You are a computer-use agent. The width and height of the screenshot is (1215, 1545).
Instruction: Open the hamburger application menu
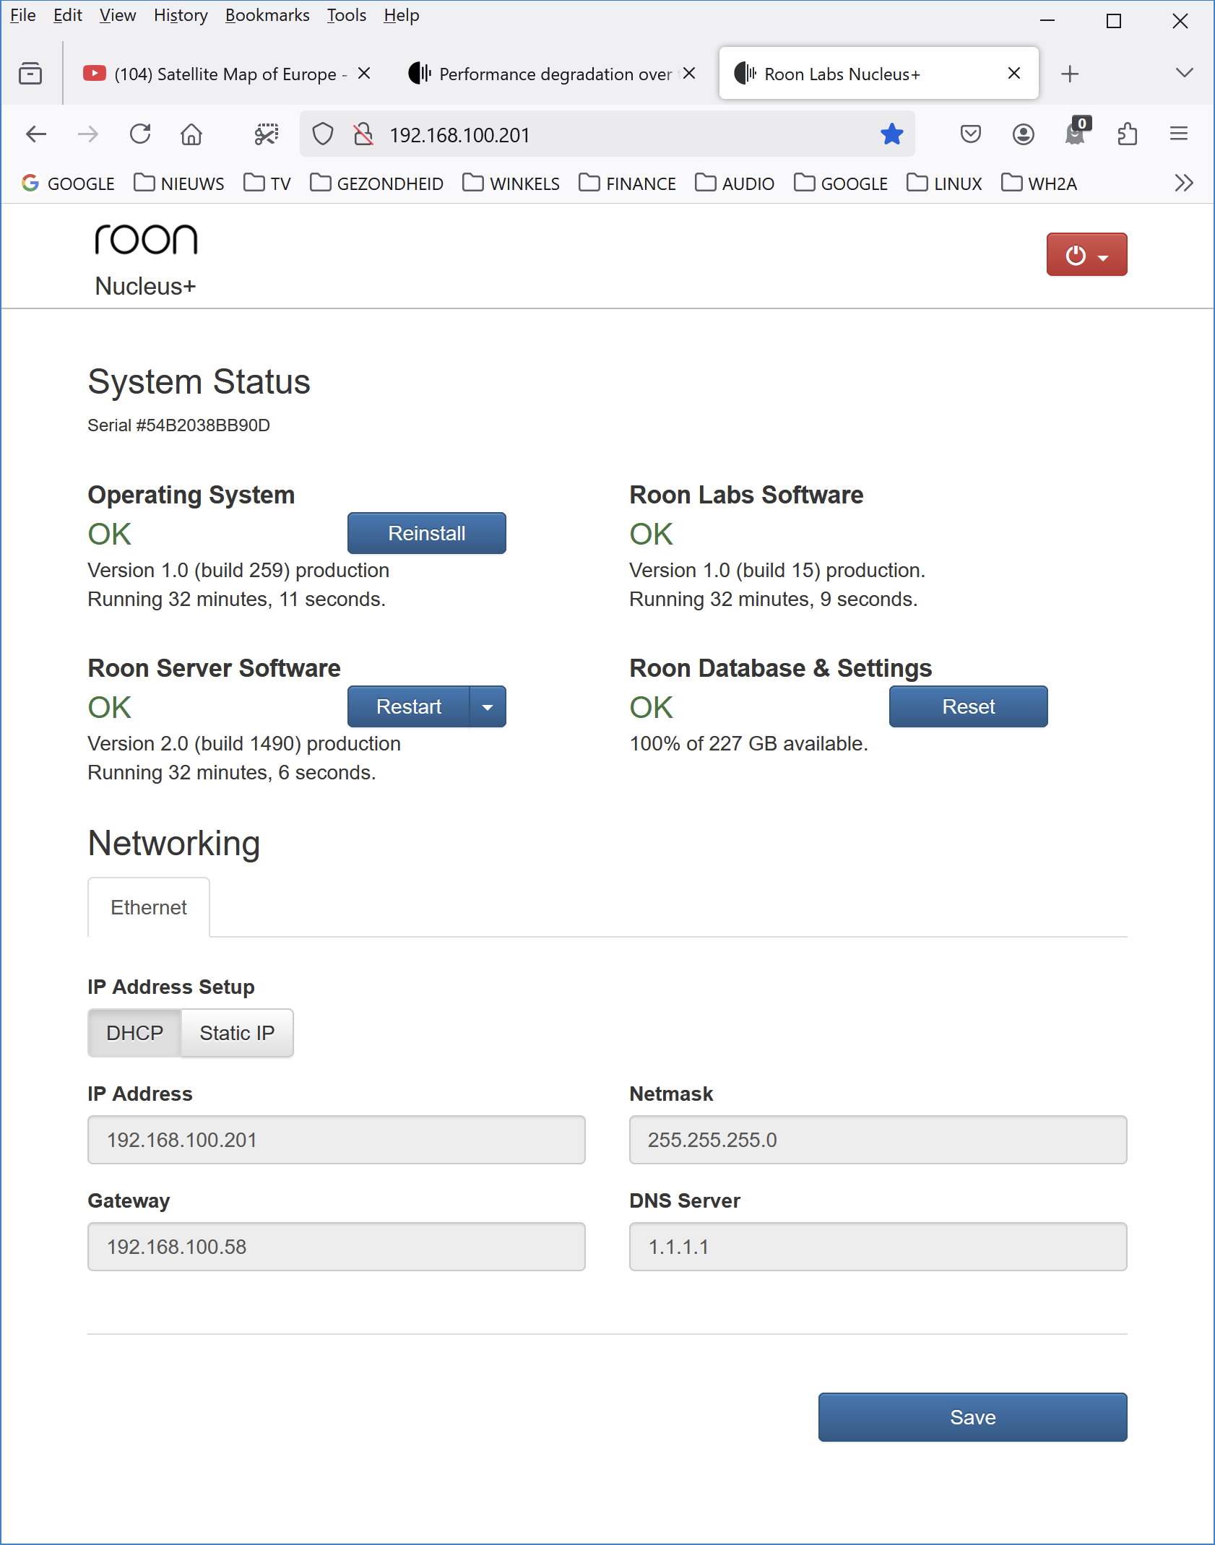point(1179,134)
